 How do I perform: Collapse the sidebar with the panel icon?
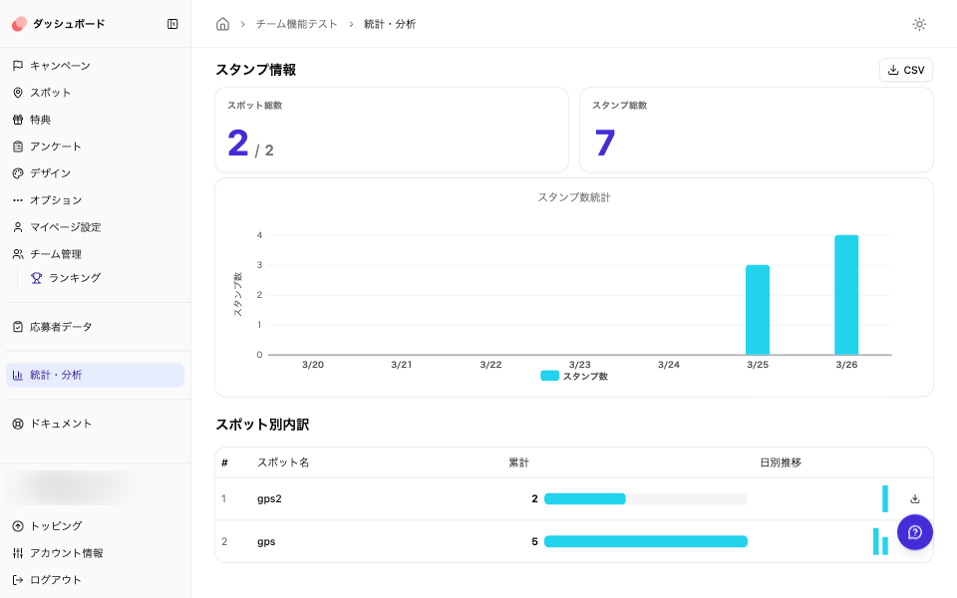pos(171,23)
